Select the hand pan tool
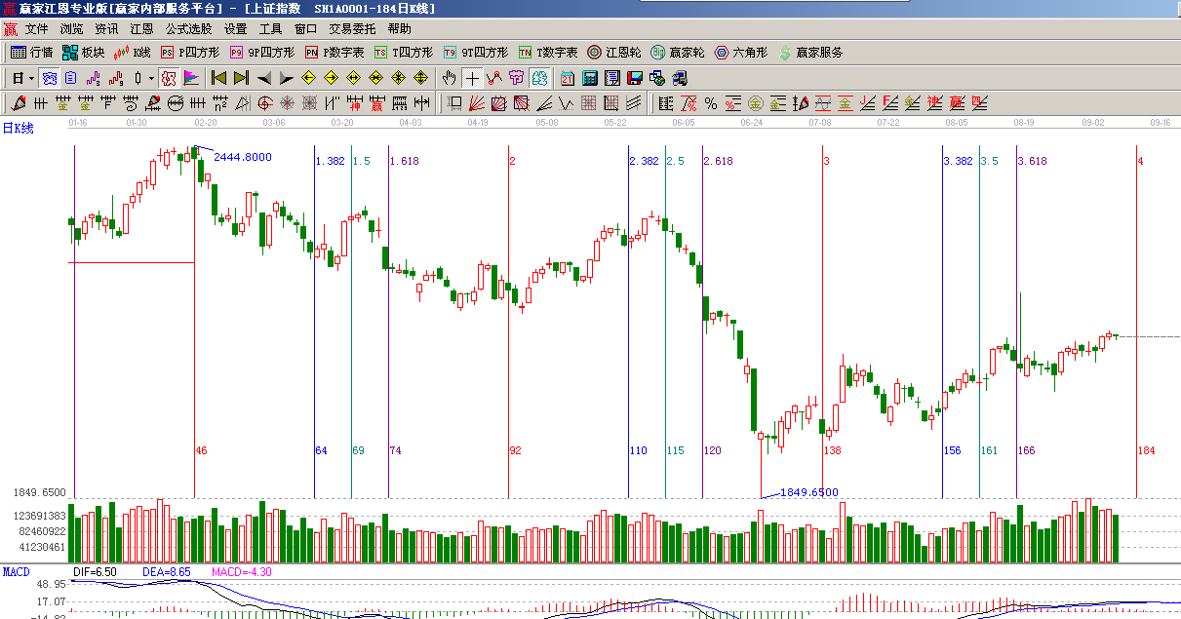The height and width of the screenshot is (619, 1181). [x=449, y=78]
